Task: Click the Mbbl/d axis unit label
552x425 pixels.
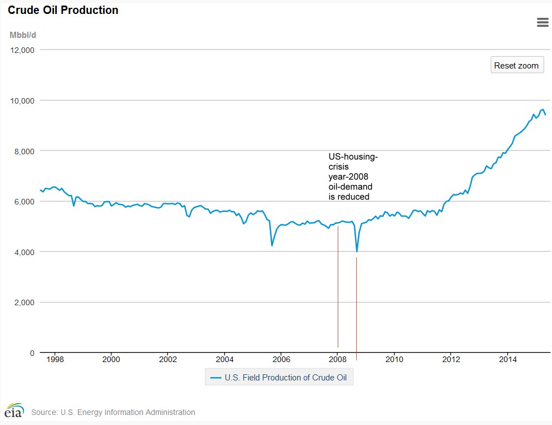Action: (23, 35)
